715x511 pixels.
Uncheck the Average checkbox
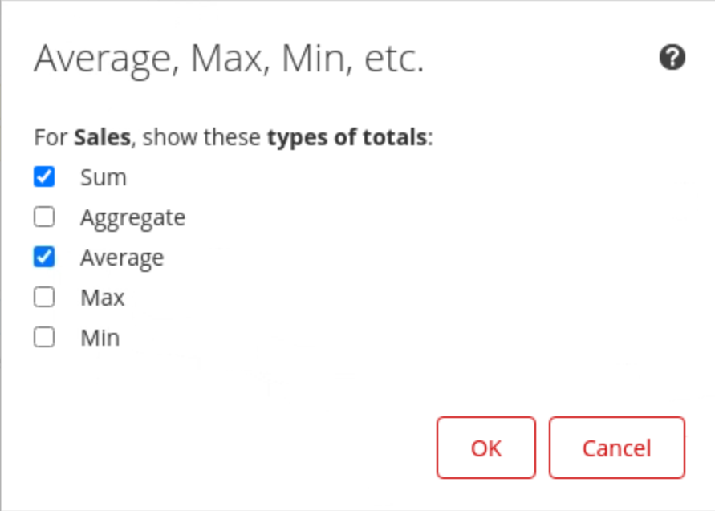point(44,257)
